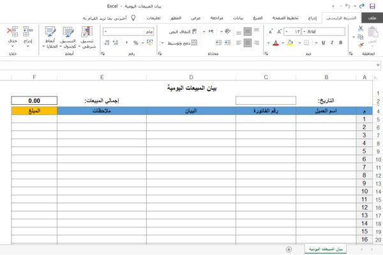
Task: Click the text direction icon in alignment group
Action: click(211, 31)
